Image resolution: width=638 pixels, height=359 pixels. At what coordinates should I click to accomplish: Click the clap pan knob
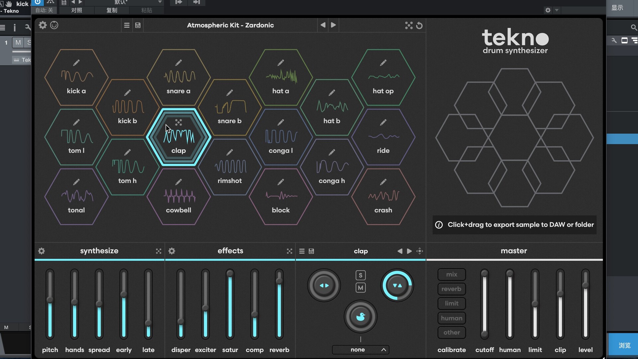(324, 285)
